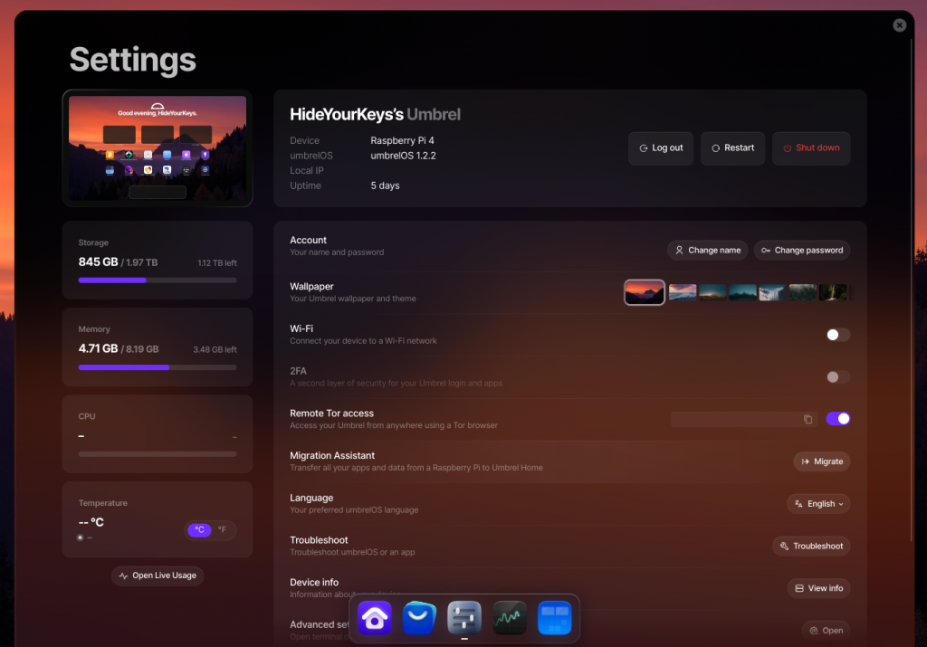Open the Umbrel App Store dock icon
The width and height of the screenshot is (927, 647).
coord(419,618)
